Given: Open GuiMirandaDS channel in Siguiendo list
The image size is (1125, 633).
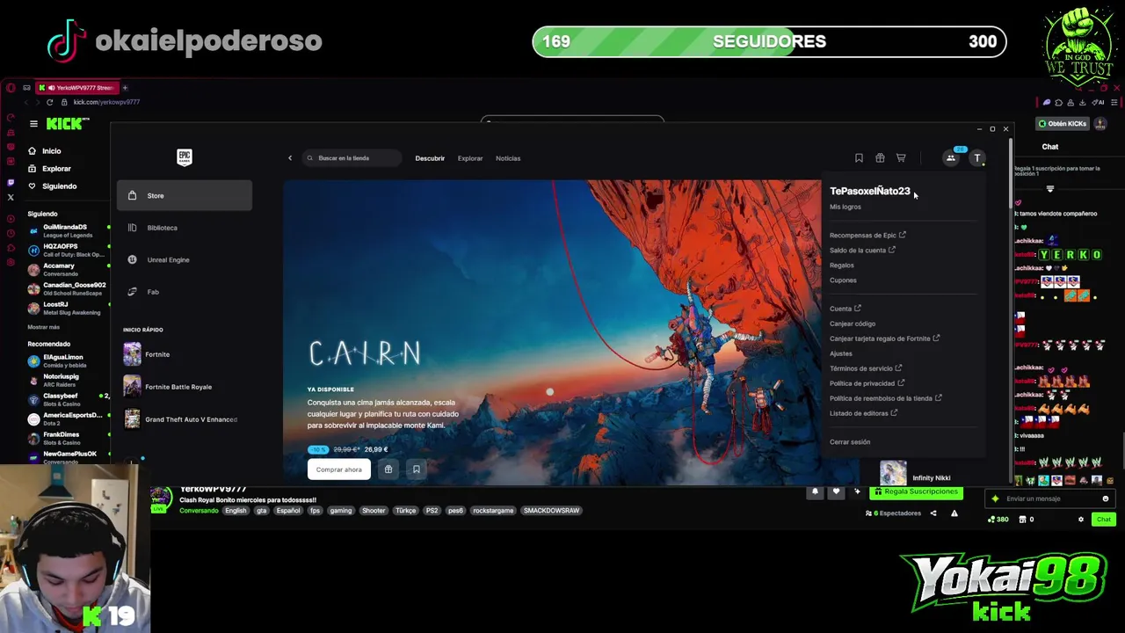Looking at the screenshot, I should (x=67, y=230).
